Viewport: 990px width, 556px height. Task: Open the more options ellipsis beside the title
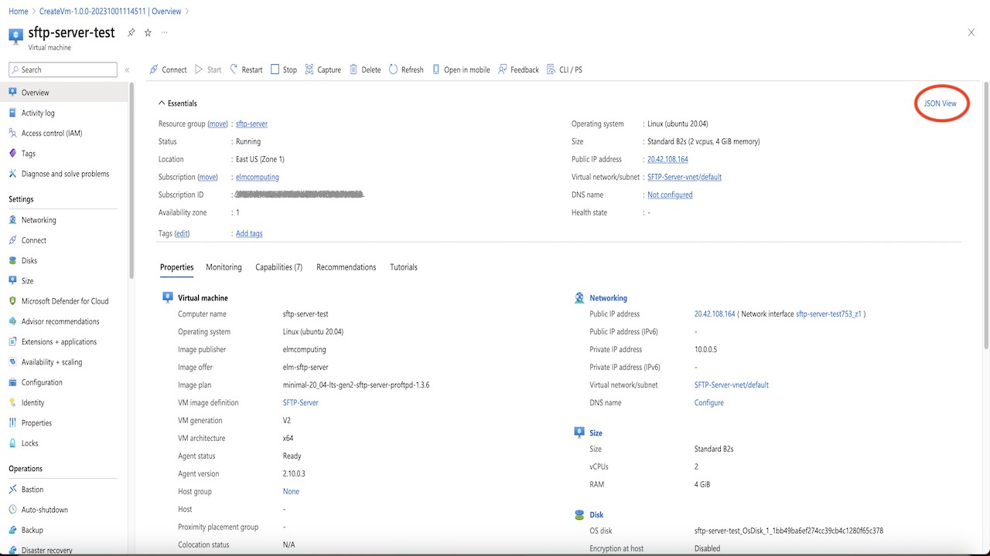point(164,32)
